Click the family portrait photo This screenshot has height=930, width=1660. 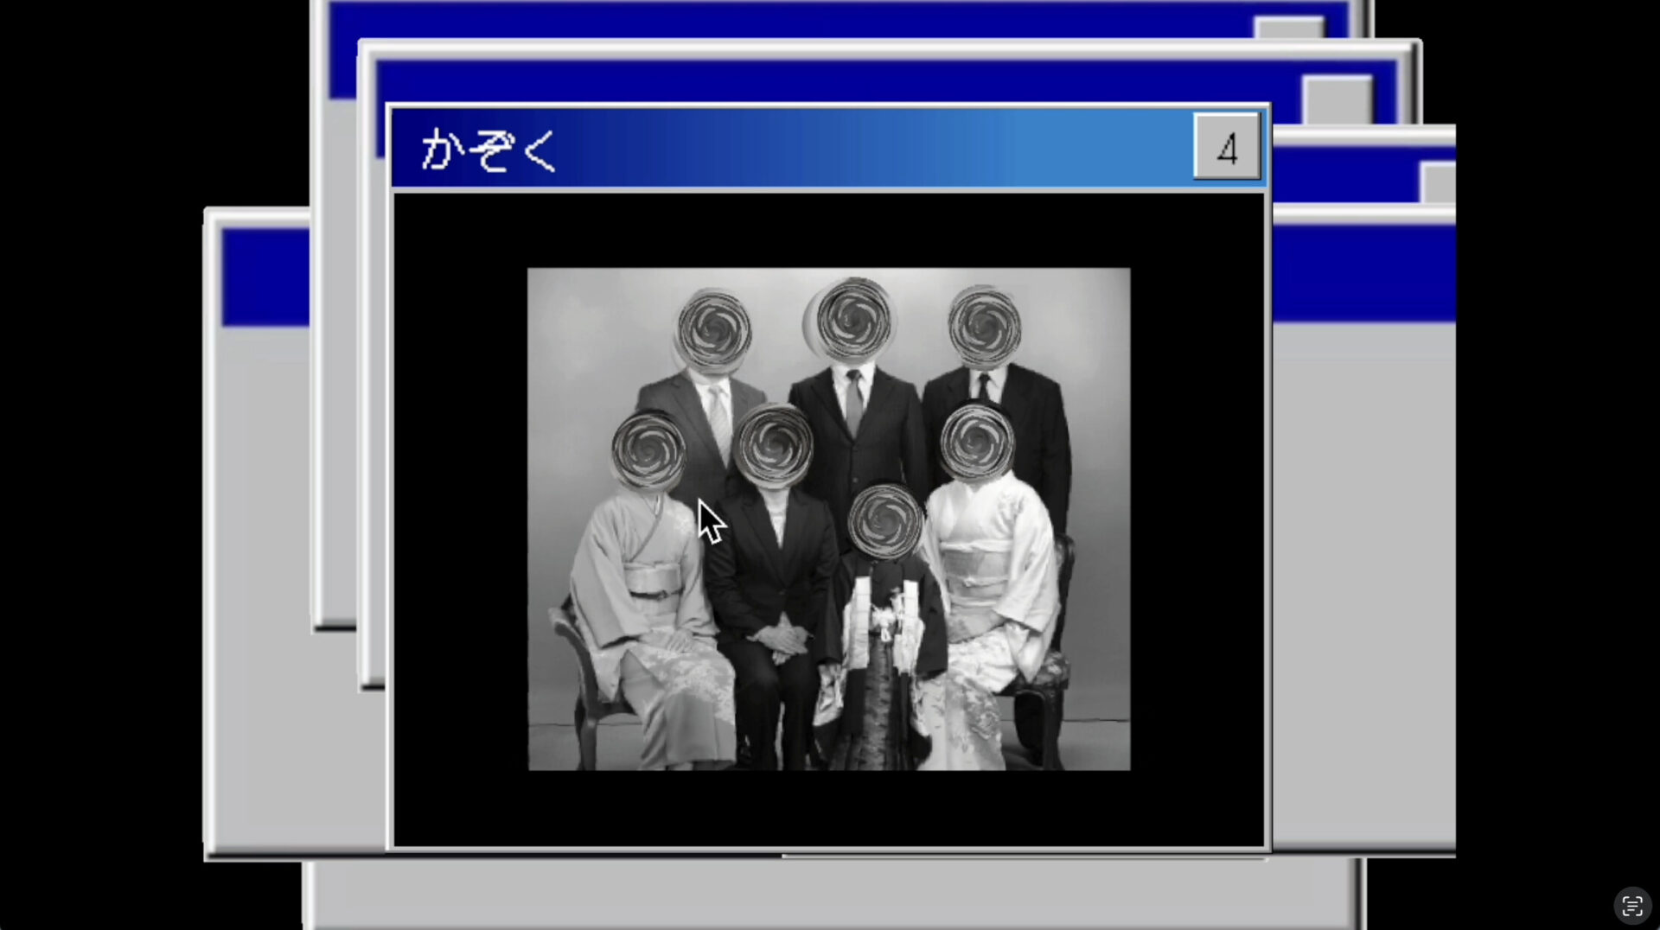coord(828,519)
